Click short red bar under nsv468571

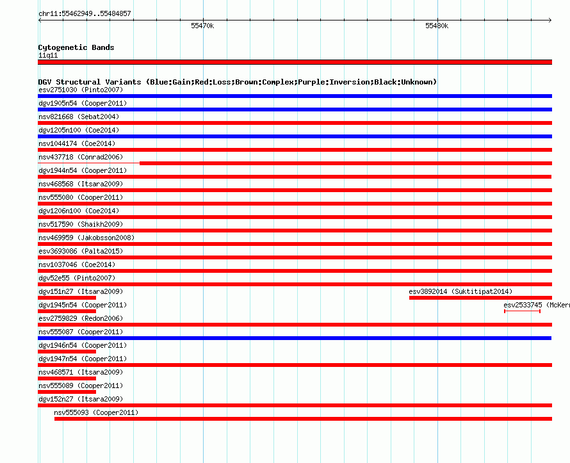(x=67, y=378)
